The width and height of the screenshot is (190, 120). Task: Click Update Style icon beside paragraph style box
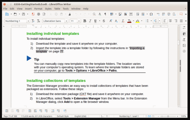click(33, 21)
